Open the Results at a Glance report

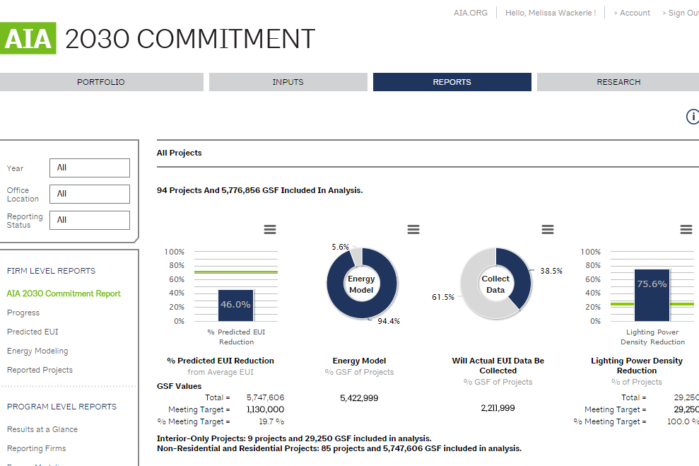click(x=42, y=429)
